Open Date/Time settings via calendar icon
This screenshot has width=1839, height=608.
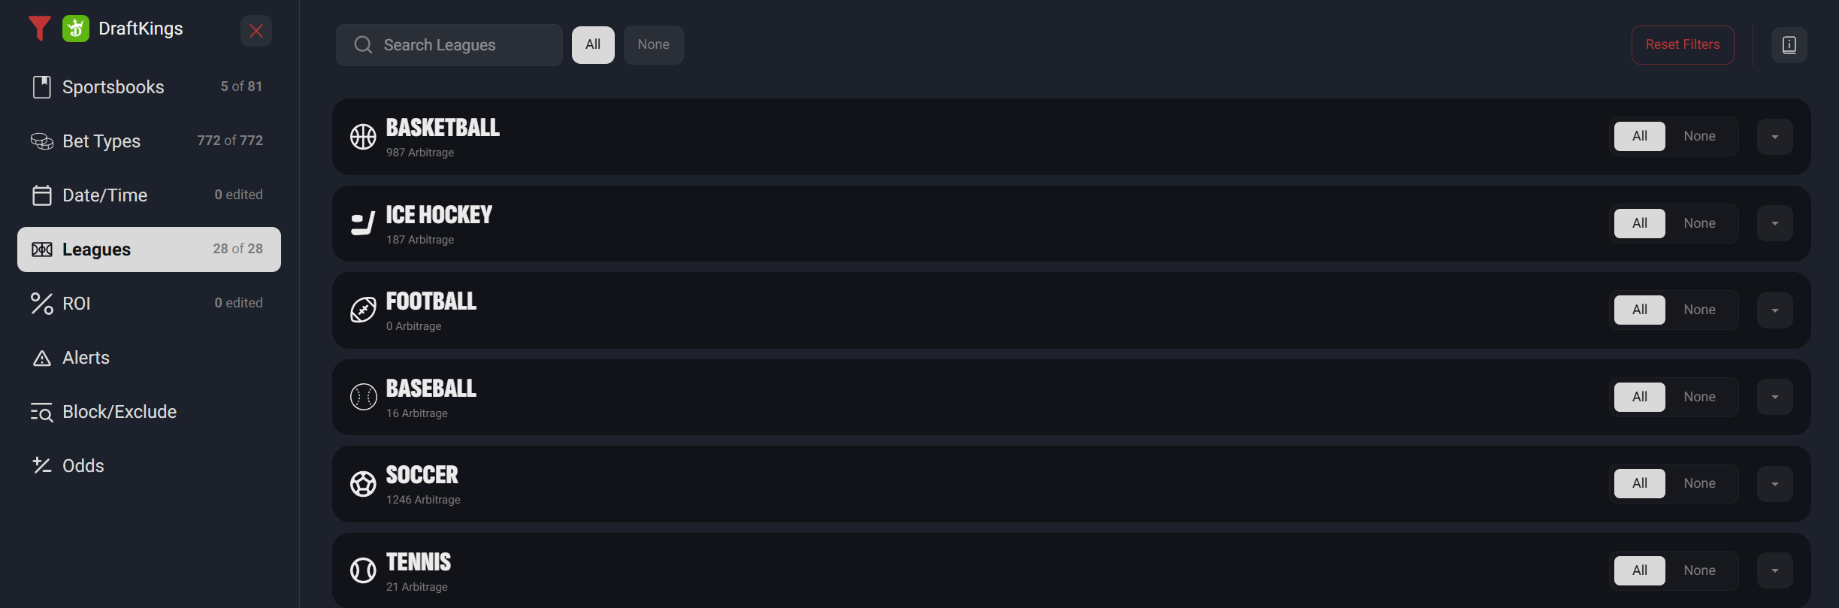(x=42, y=195)
